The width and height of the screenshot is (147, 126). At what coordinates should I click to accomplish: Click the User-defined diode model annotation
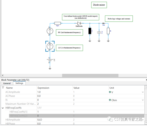(x=80, y=17)
